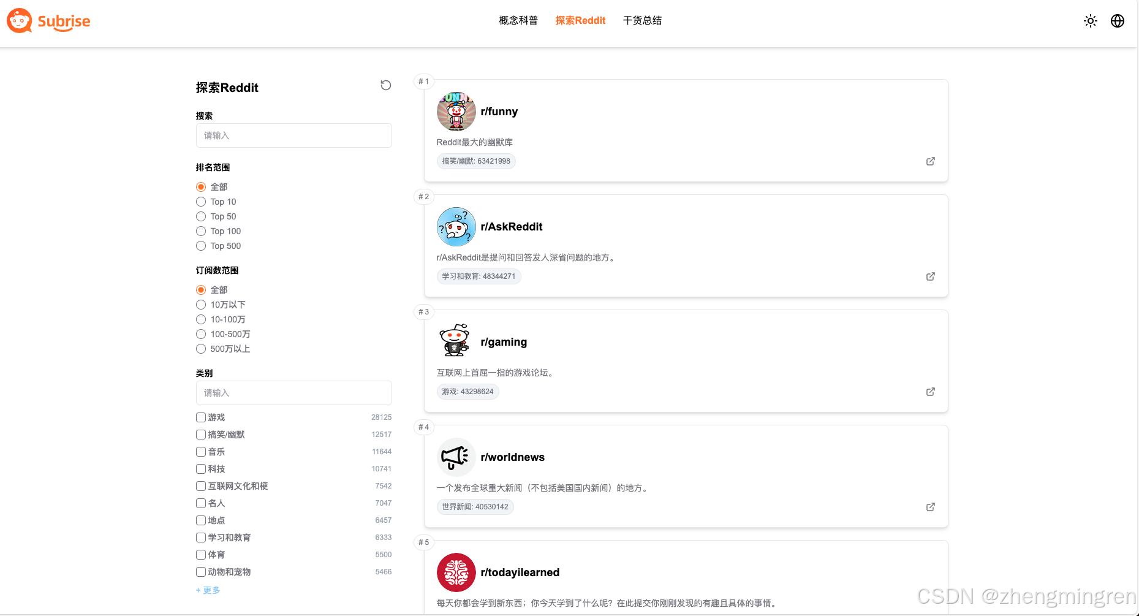The height and width of the screenshot is (616, 1139).
Task: Focus the 搜索 input field
Action: 294,135
